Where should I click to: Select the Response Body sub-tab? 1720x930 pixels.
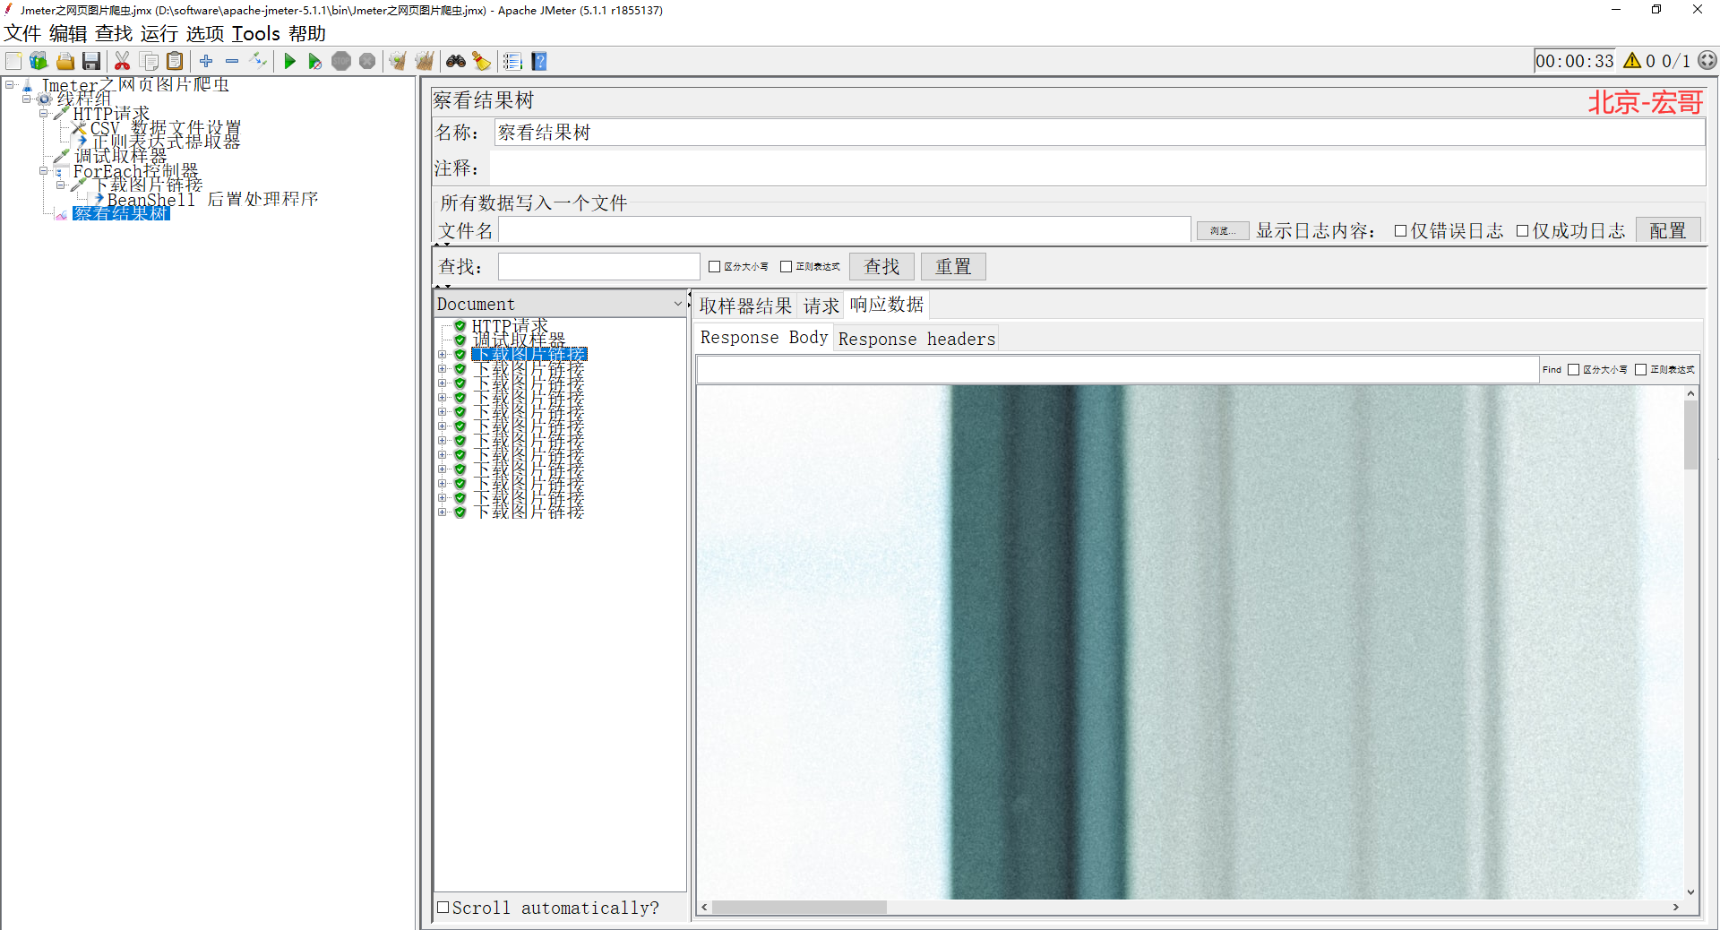764,338
